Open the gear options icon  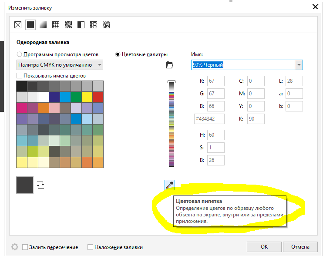point(15,247)
